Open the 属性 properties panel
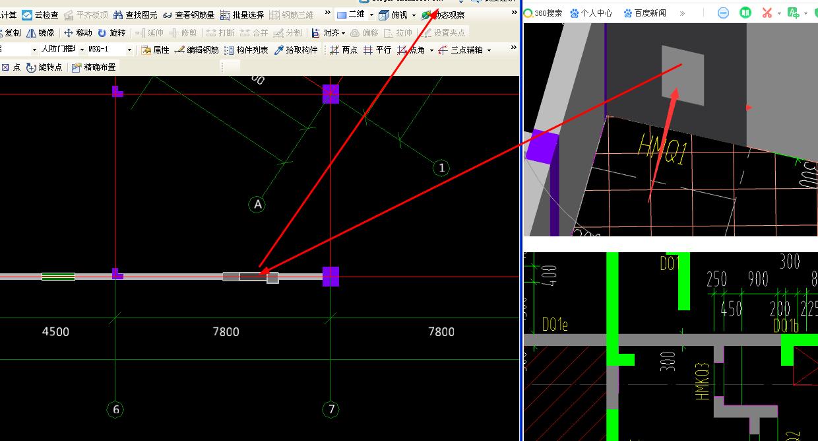This screenshot has width=818, height=441. (x=156, y=50)
